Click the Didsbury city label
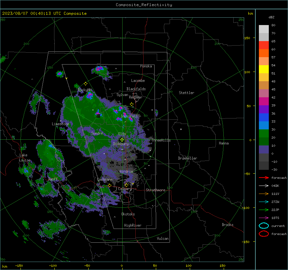 121,144
